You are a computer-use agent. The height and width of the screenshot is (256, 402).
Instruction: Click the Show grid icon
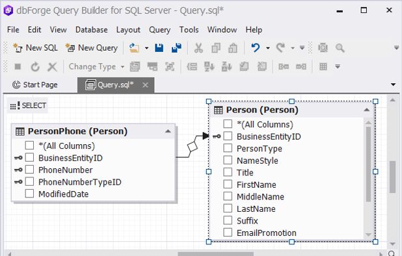click(x=323, y=66)
